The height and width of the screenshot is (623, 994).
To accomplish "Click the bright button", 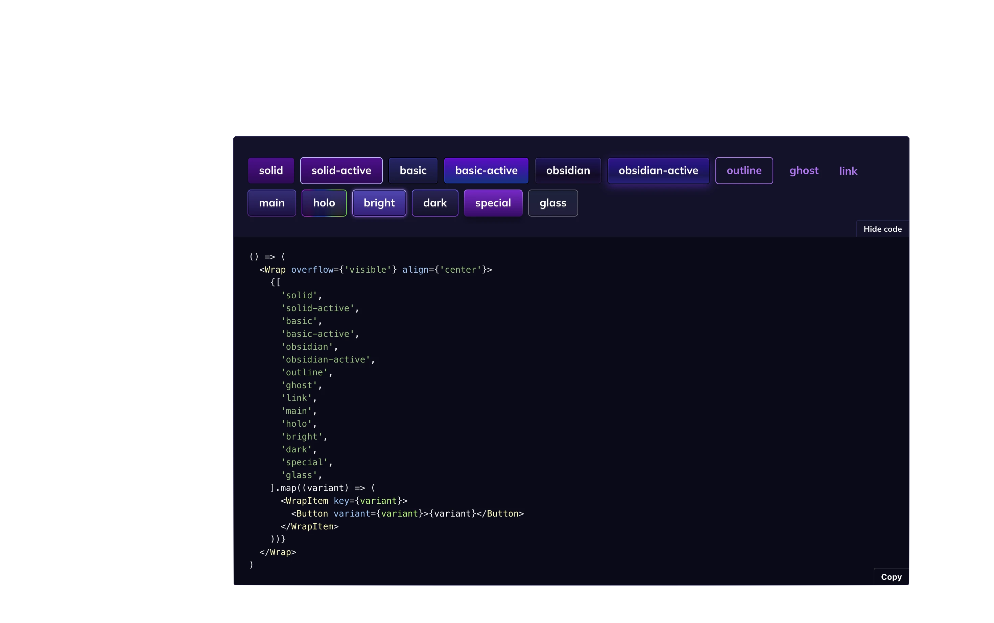I will (379, 203).
